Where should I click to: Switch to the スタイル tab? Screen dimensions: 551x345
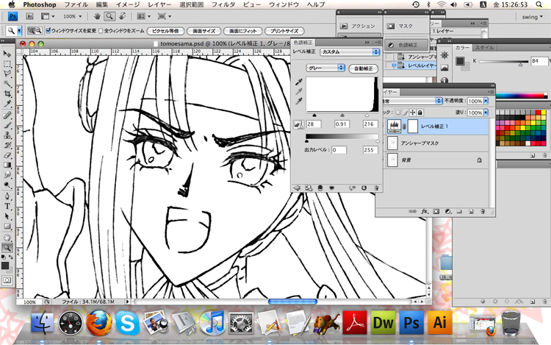coord(484,48)
